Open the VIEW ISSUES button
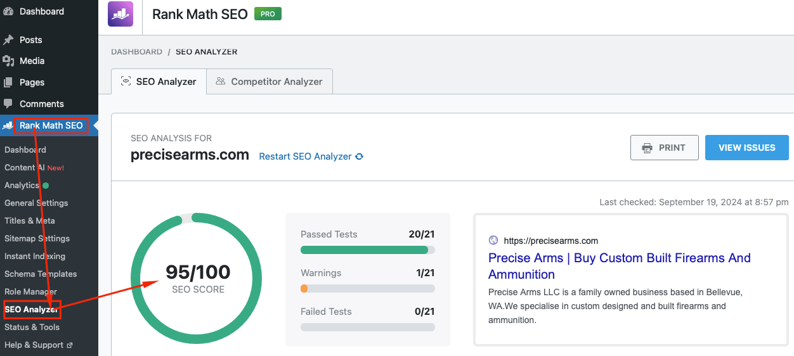 [746, 148]
